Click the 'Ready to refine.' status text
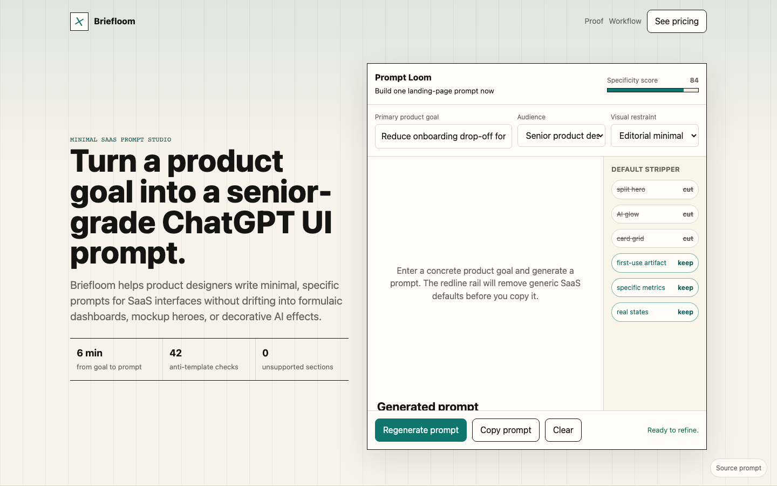This screenshot has width=777, height=486. pos(673,430)
